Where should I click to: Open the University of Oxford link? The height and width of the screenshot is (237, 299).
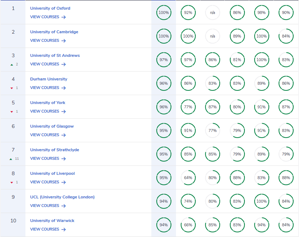[x=50, y=8]
